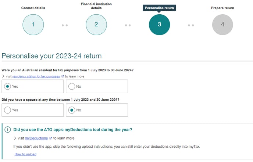The height and width of the screenshot is (162, 253).
Task: Open the Contact details step label
Action: 33,8
